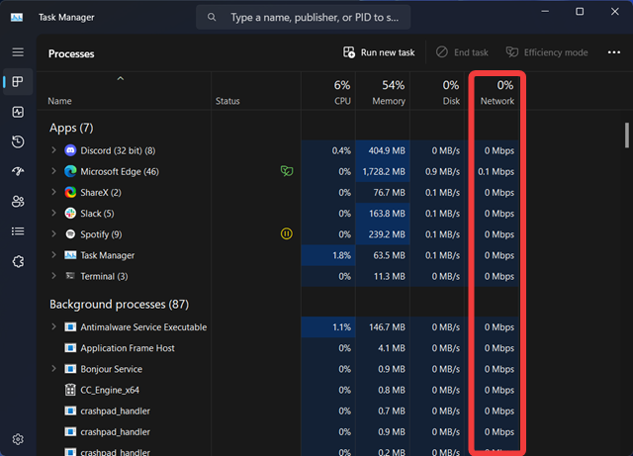Screen dimensions: 633x456
Task: Expand the Spotify process group
Action: (53, 234)
